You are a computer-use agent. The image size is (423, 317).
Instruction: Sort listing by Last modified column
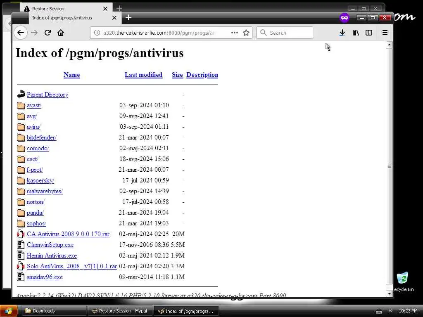[143, 75]
